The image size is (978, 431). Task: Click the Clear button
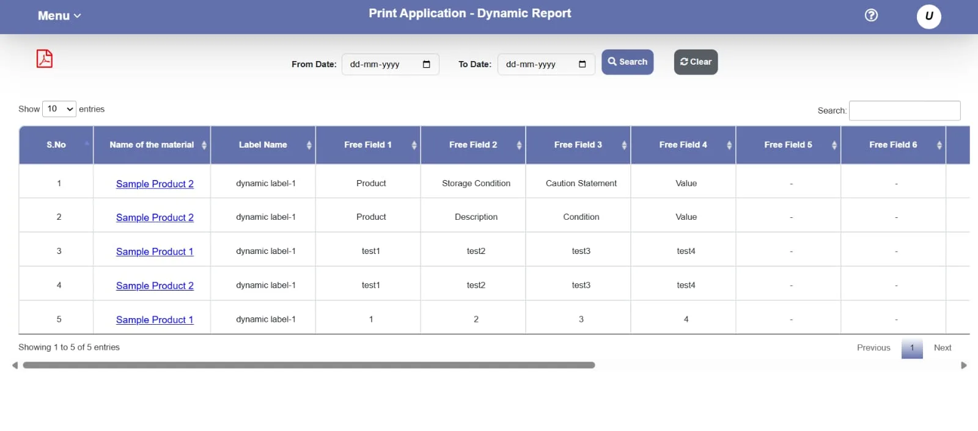click(696, 62)
